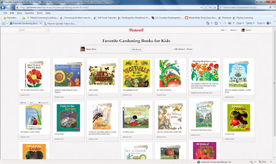Click the privacy report icon in the status bar

tap(251, 162)
